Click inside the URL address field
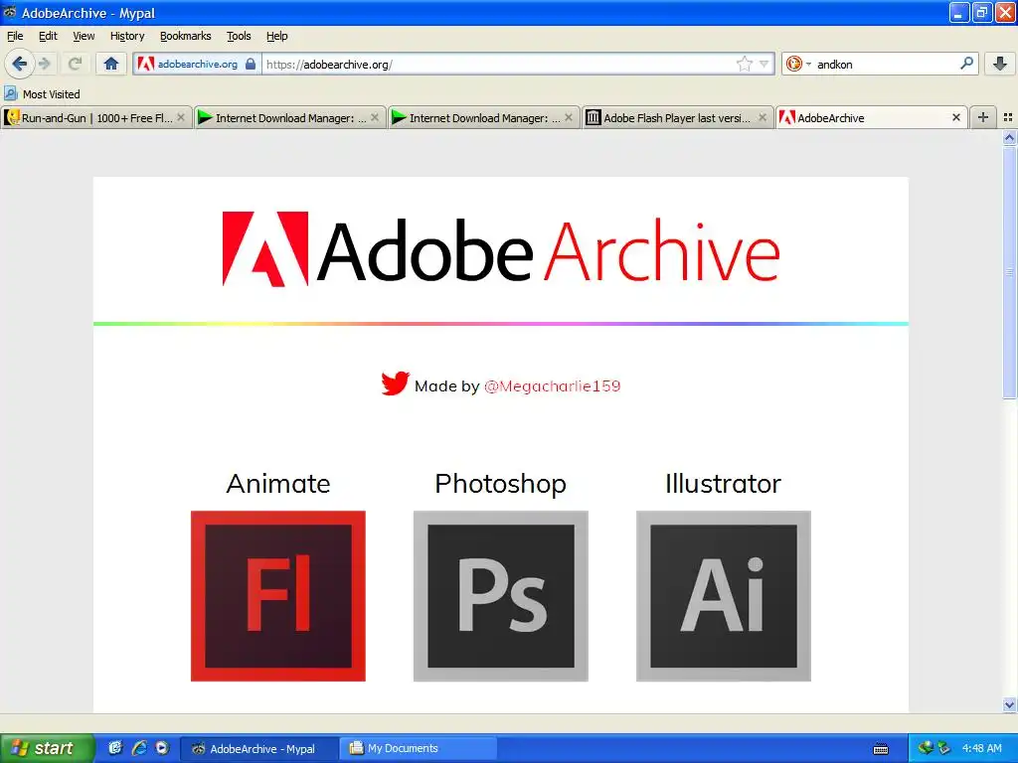Screen dimensions: 1018x763 [x=497, y=65]
